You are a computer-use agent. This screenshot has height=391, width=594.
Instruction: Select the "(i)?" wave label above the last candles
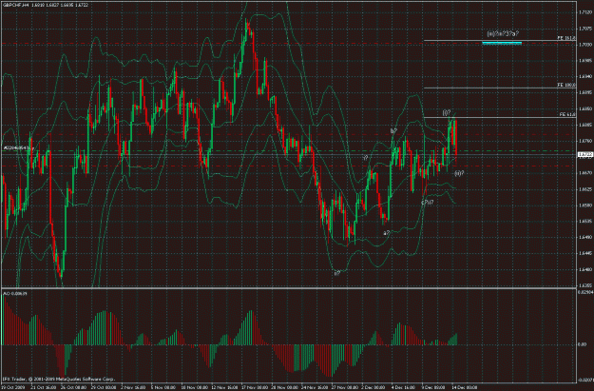click(447, 112)
